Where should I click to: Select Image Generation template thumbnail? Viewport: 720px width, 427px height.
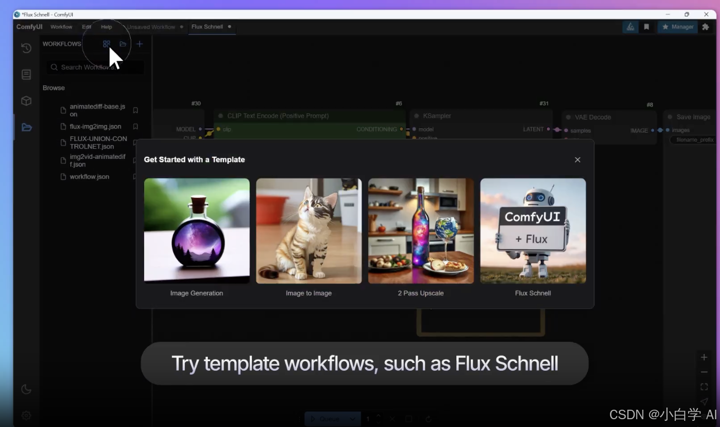click(197, 231)
